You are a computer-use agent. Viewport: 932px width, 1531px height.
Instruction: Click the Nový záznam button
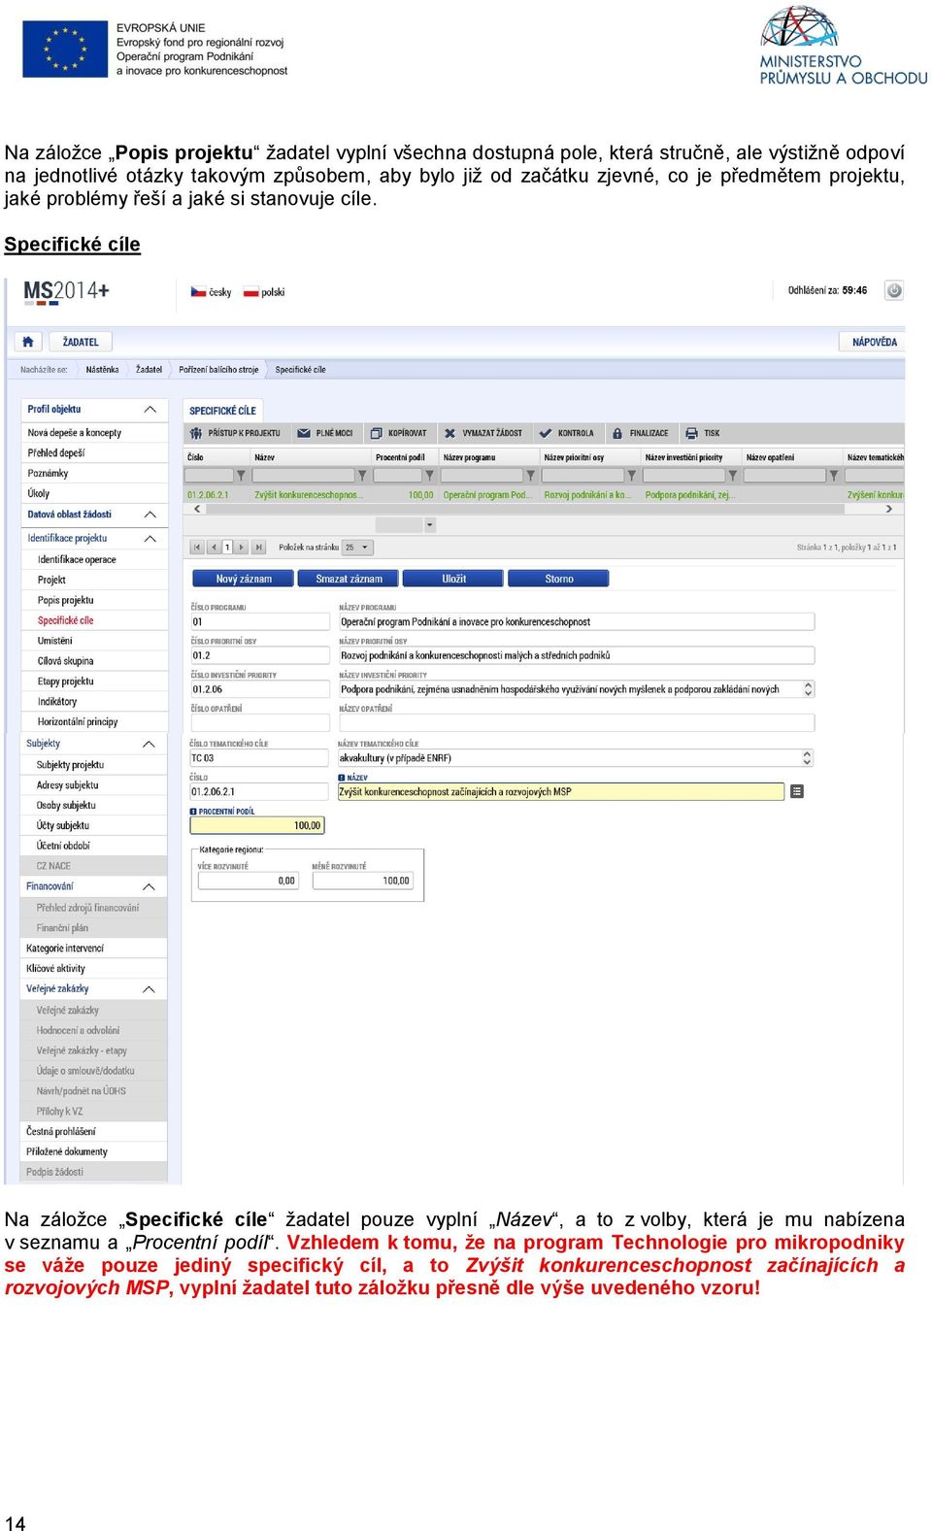244,579
